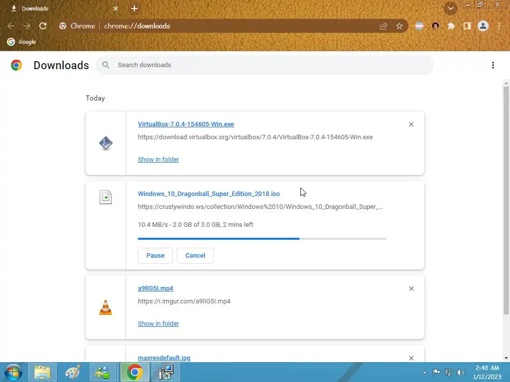The width and height of the screenshot is (510, 382).
Task: Click the VLC cone file icon
Action: pos(106,307)
